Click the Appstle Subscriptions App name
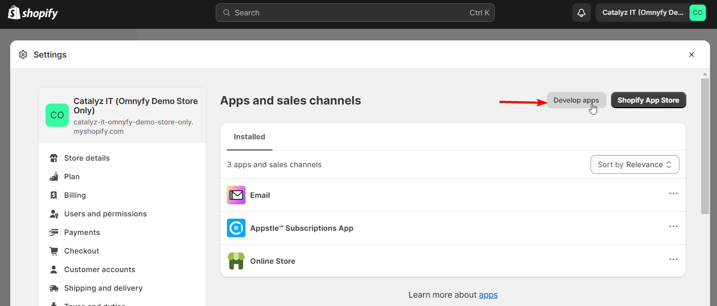This screenshot has width=717, height=306. coord(302,228)
